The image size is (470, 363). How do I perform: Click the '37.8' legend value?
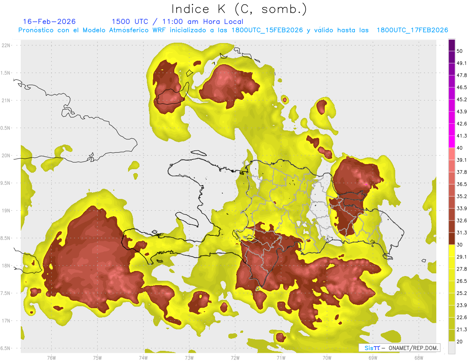[x=462, y=172]
